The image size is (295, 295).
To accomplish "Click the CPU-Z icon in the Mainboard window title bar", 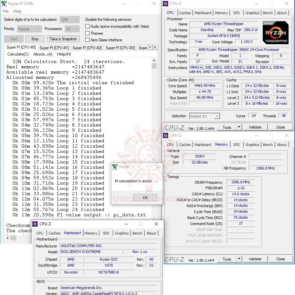I will coord(35,224).
